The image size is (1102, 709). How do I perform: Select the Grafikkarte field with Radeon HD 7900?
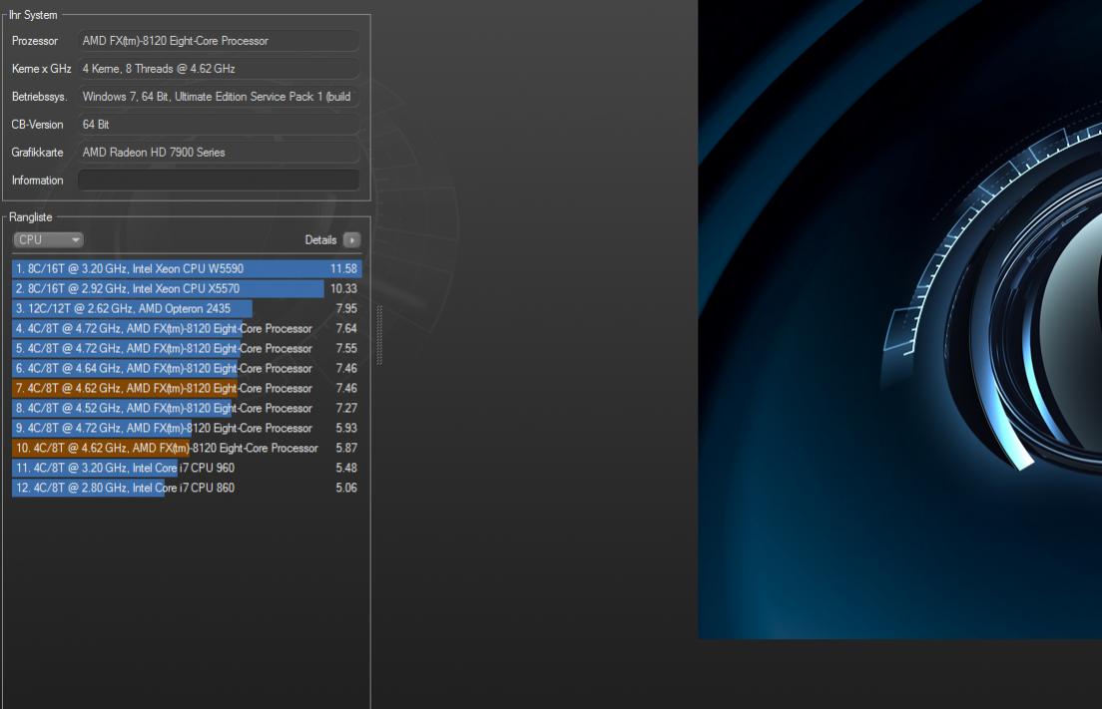tap(219, 153)
